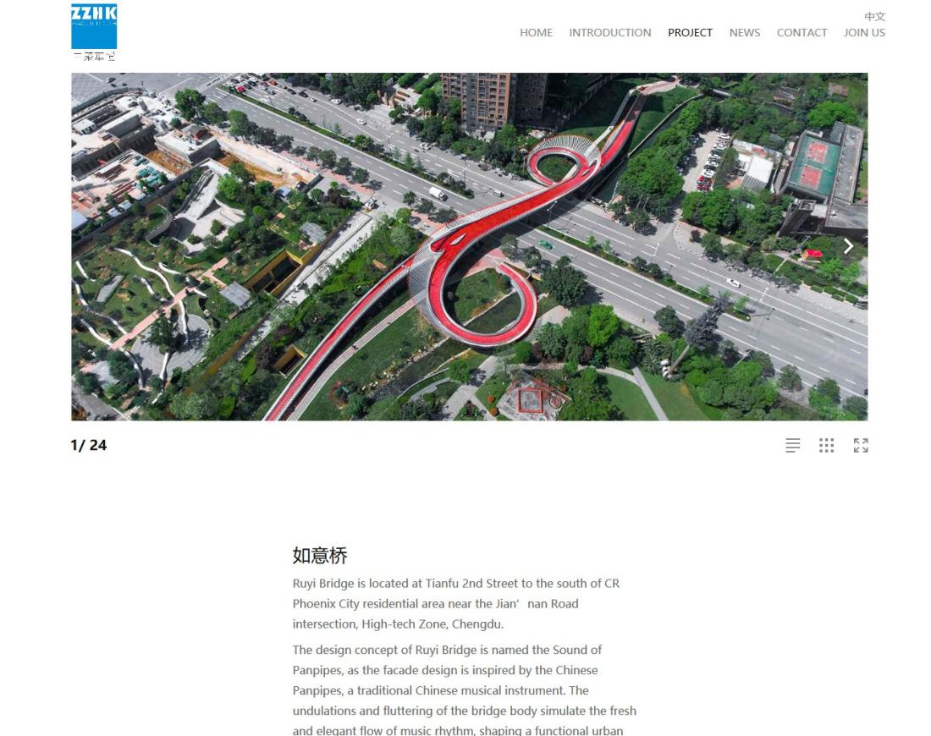Click the 如意桥 project title

coord(320,556)
